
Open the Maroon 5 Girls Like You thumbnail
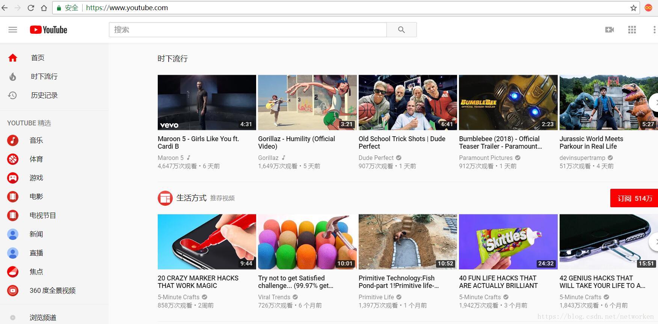(x=207, y=102)
